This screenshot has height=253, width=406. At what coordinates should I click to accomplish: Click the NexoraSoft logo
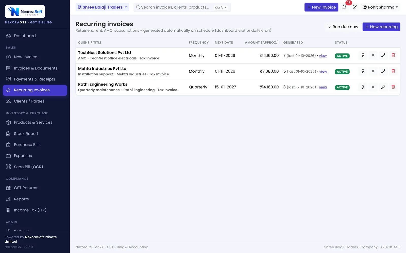tap(25, 12)
